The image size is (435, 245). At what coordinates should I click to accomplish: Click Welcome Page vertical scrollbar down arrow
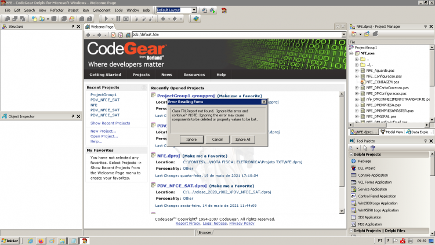pos(342,211)
